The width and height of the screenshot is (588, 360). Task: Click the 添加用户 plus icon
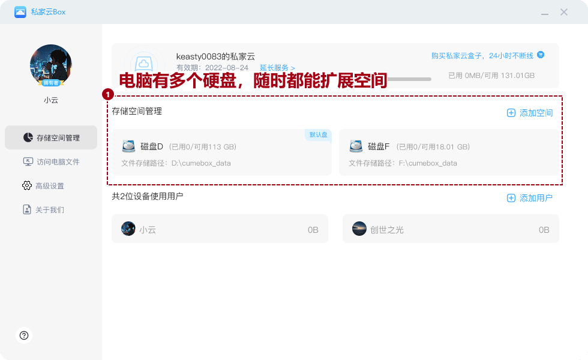[511, 198]
